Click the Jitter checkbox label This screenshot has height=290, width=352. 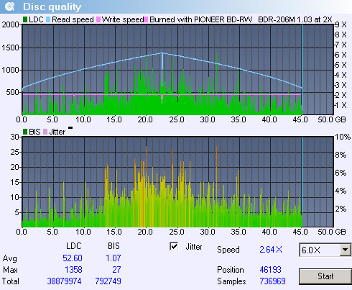(x=194, y=247)
